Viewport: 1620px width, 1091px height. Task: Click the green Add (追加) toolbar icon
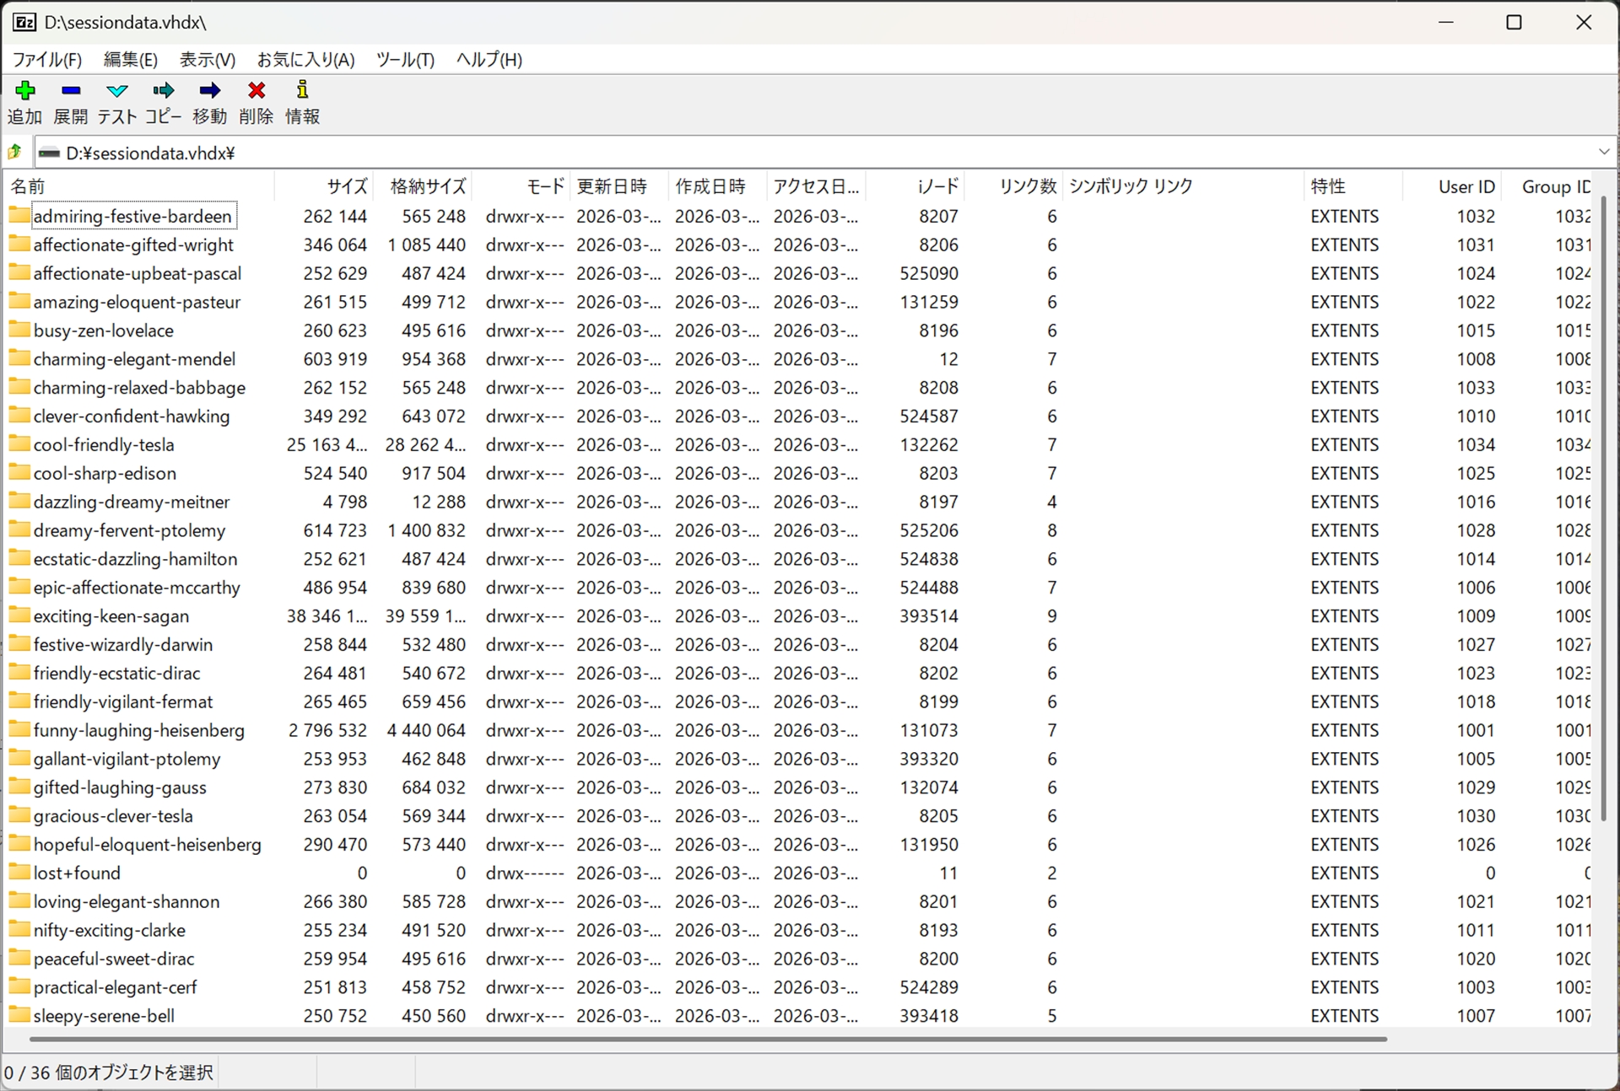[x=25, y=91]
